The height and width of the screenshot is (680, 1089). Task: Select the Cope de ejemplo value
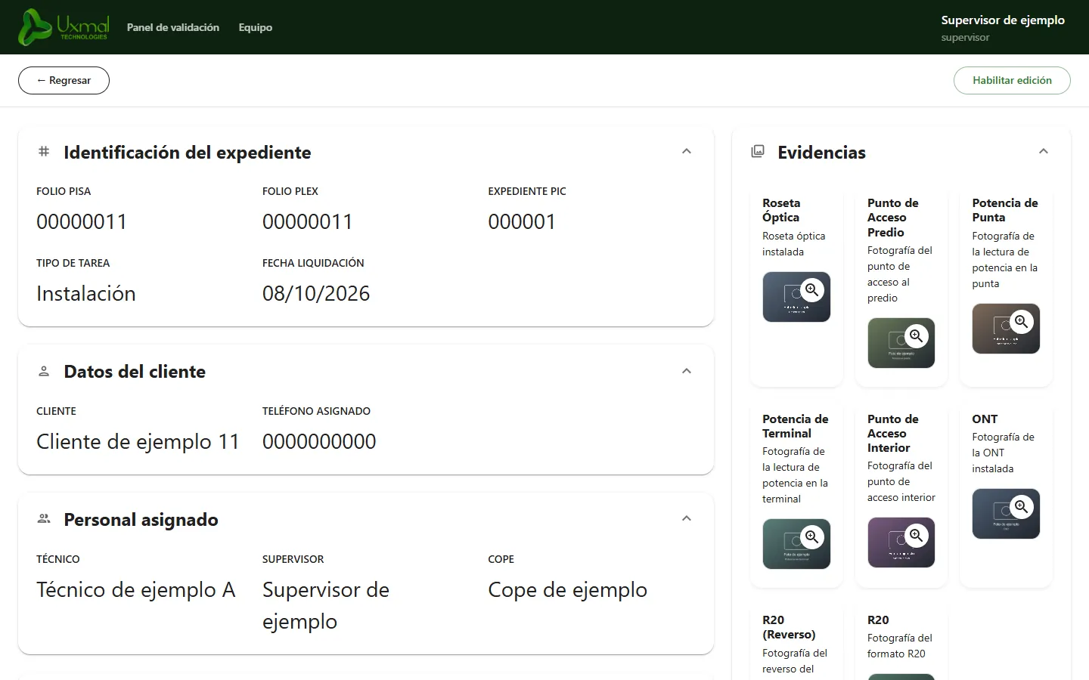click(568, 589)
